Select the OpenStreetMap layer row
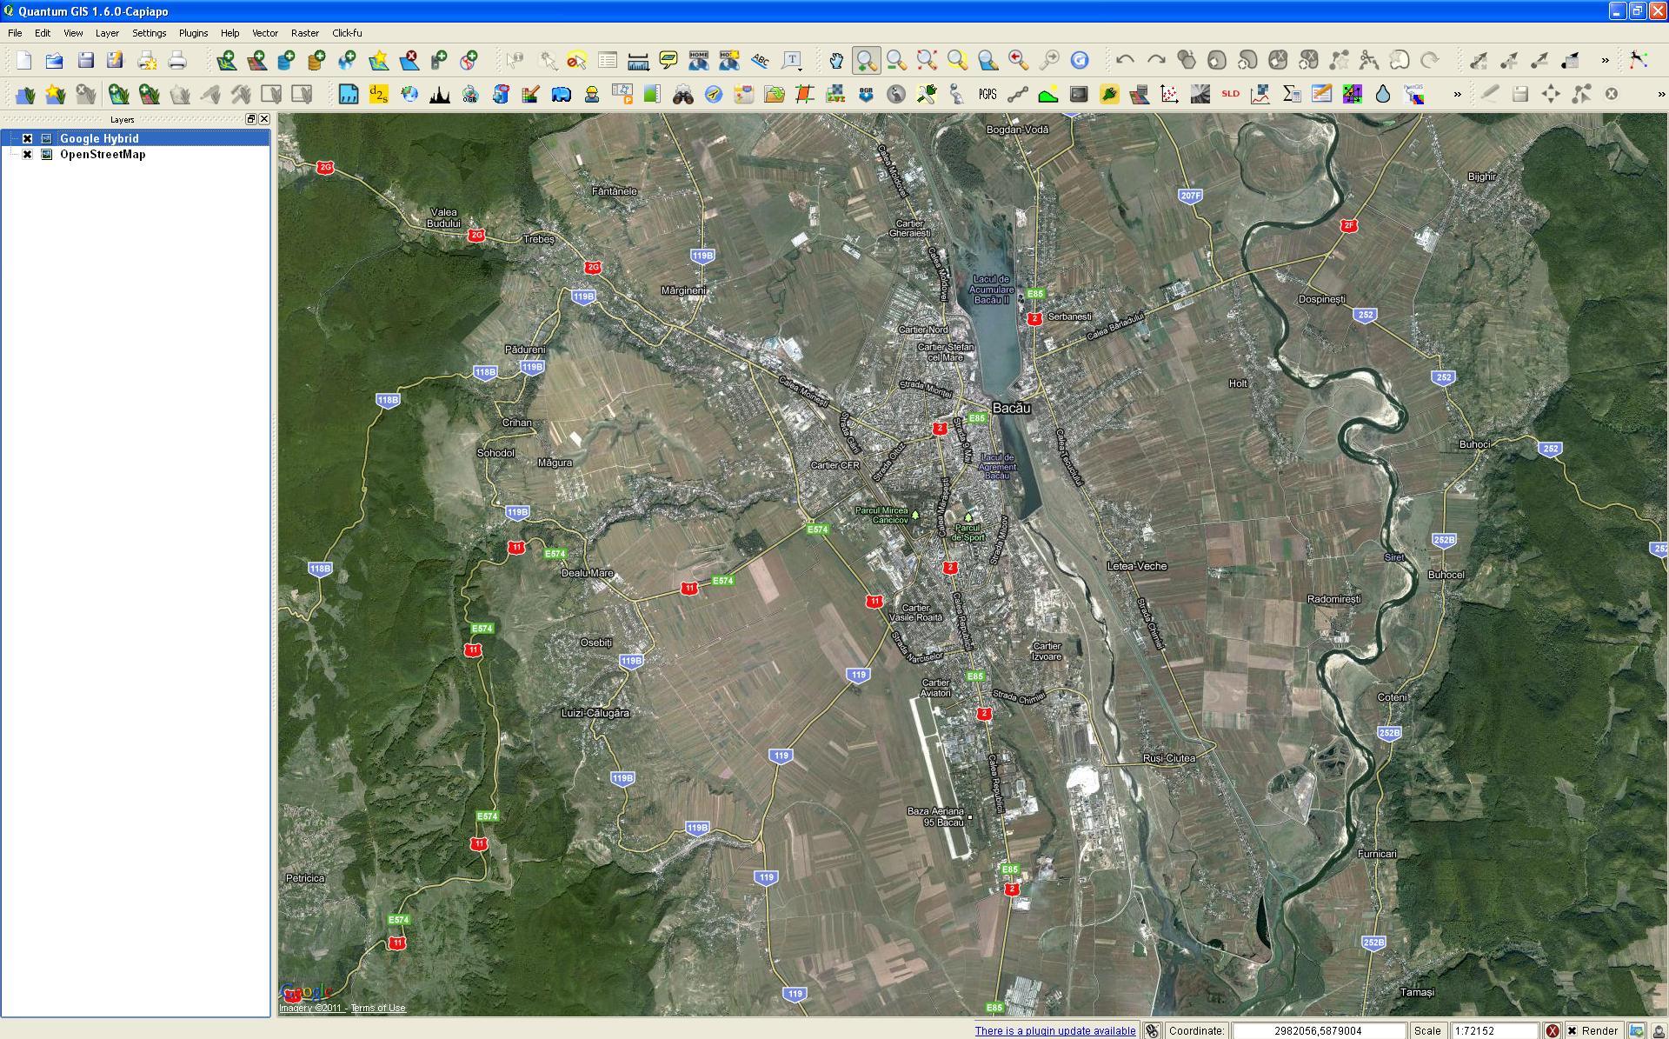The image size is (1669, 1039). pyautogui.click(x=136, y=155)
